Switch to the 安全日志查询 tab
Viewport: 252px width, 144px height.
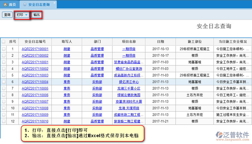click(x=39, y=5)
